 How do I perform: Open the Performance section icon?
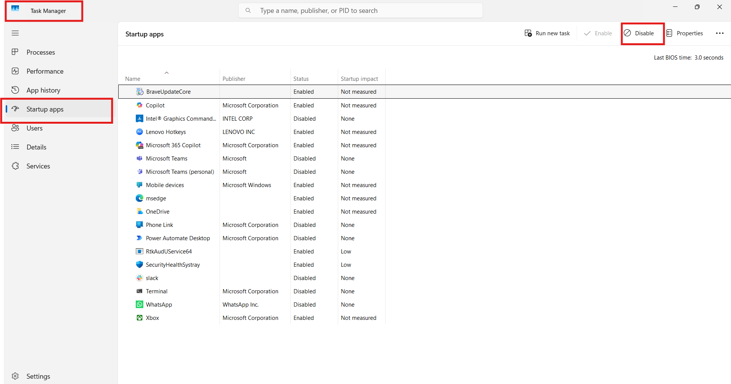[x=15, y=71]
